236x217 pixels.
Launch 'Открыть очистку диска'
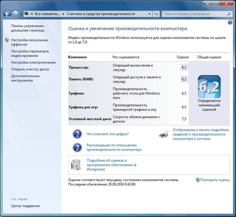point(30,69)
